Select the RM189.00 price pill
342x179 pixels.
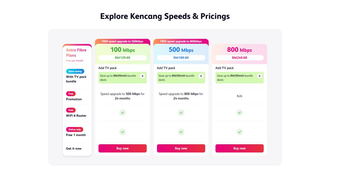coord(181,58)
